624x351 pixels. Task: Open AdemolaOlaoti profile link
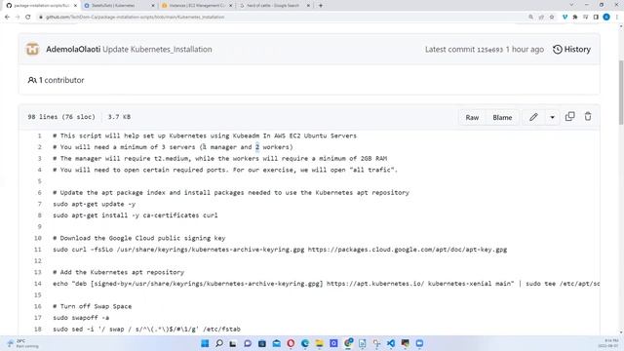click(x=73, y=50)
